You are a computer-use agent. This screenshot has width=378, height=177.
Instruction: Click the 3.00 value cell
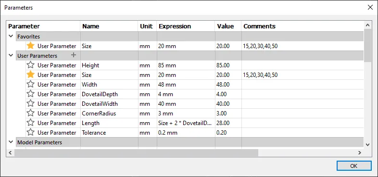pyautogui.click(x=228, y=114)
